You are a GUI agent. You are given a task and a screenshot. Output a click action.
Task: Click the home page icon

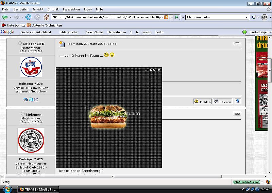[x=46, y=17]
